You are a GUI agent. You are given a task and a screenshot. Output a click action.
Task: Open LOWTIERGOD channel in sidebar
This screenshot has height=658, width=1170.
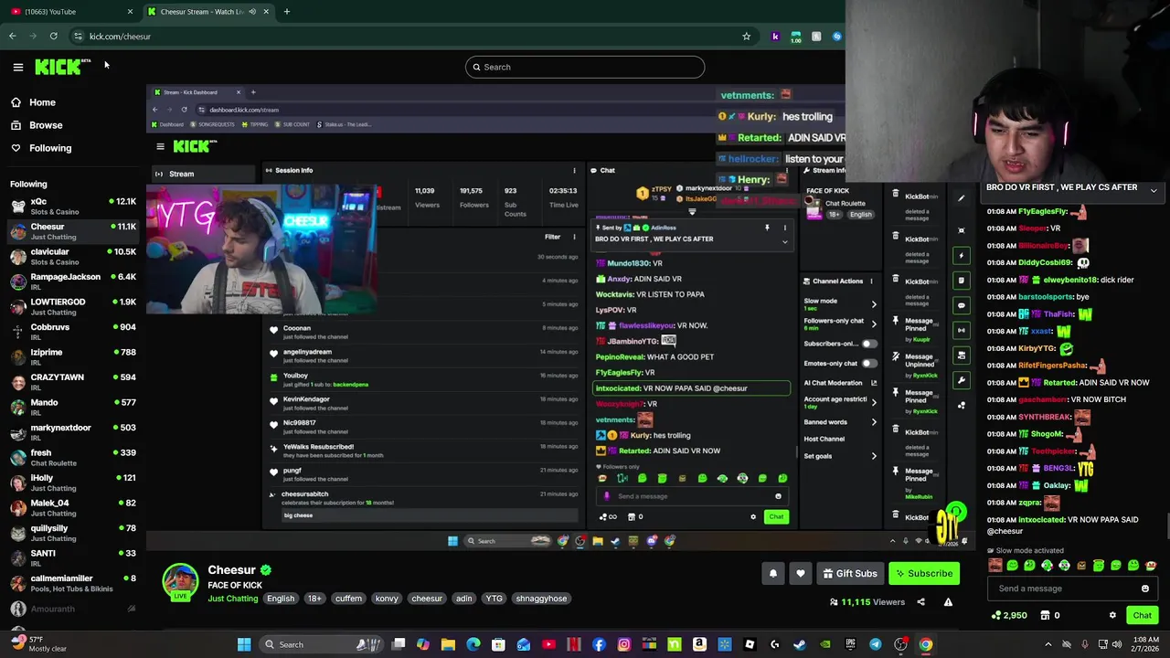(71, 307)
